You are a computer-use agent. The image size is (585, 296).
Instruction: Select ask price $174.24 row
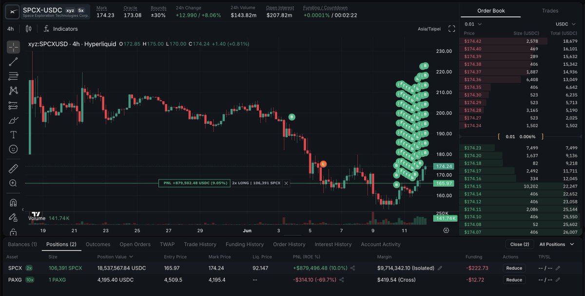click(520, 126)
